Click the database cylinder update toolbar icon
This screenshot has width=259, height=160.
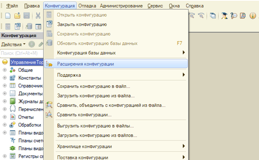29,26
